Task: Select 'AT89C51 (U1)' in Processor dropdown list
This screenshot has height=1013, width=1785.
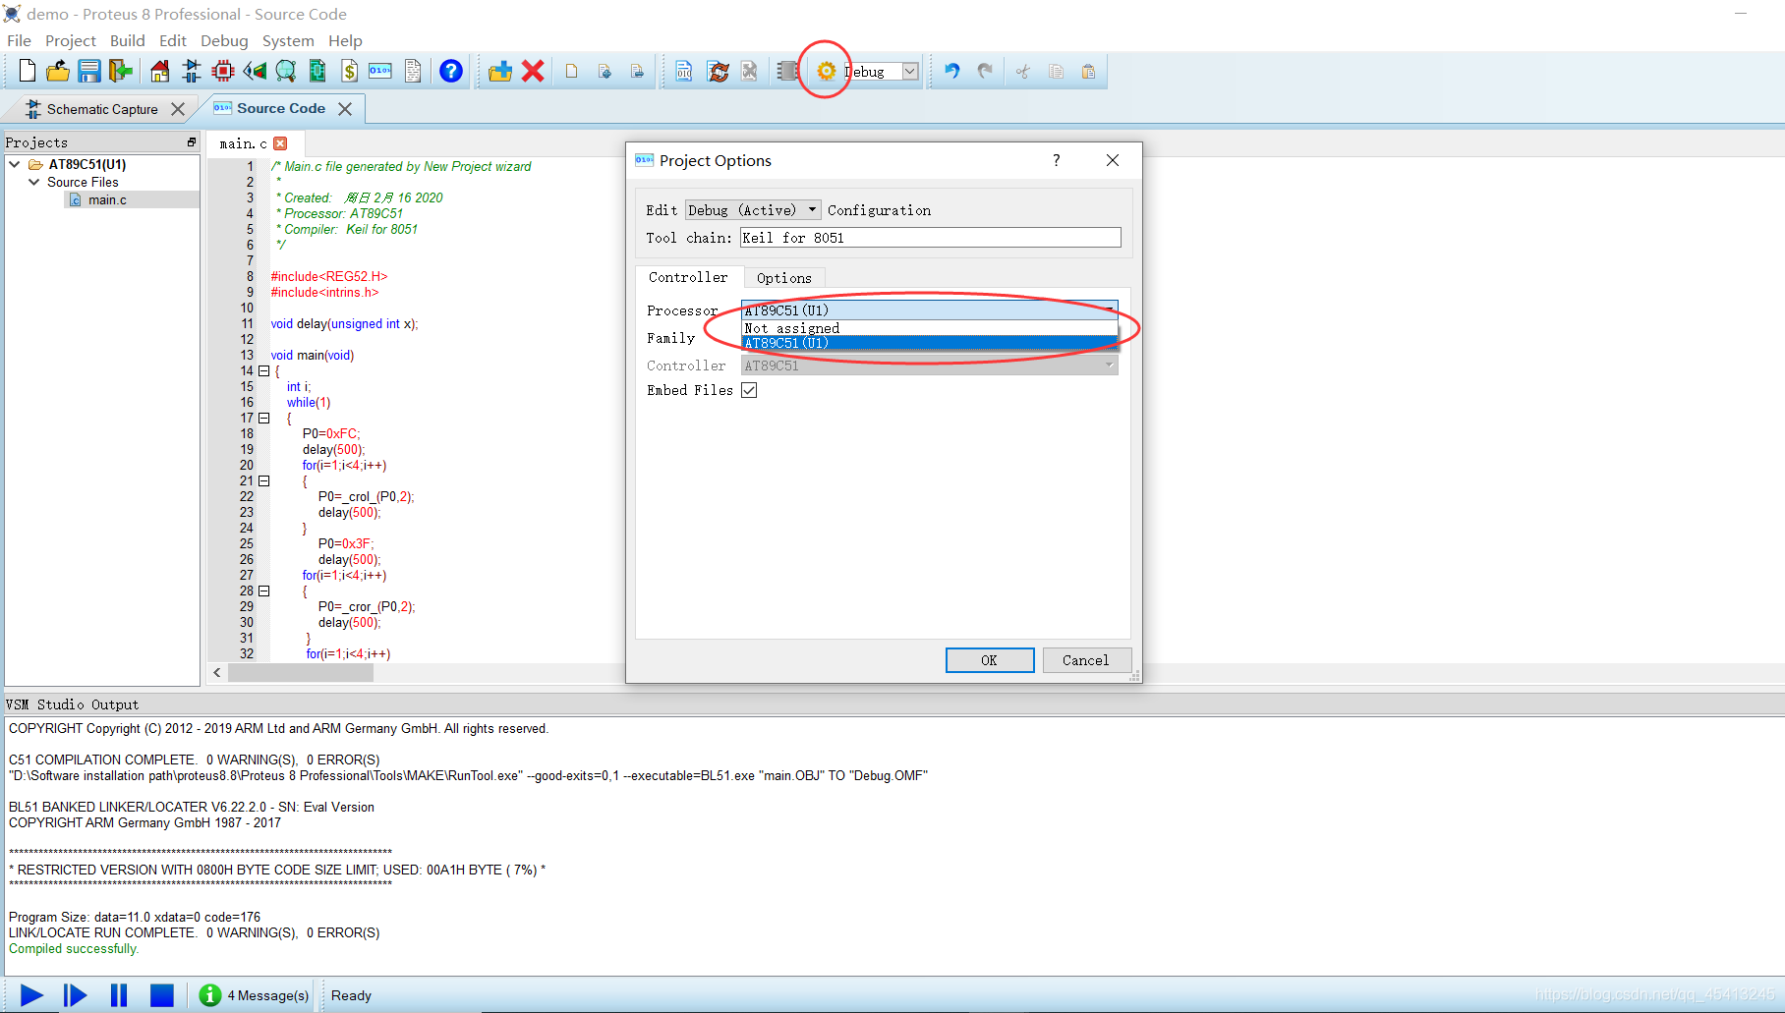Action: (930, 343)
